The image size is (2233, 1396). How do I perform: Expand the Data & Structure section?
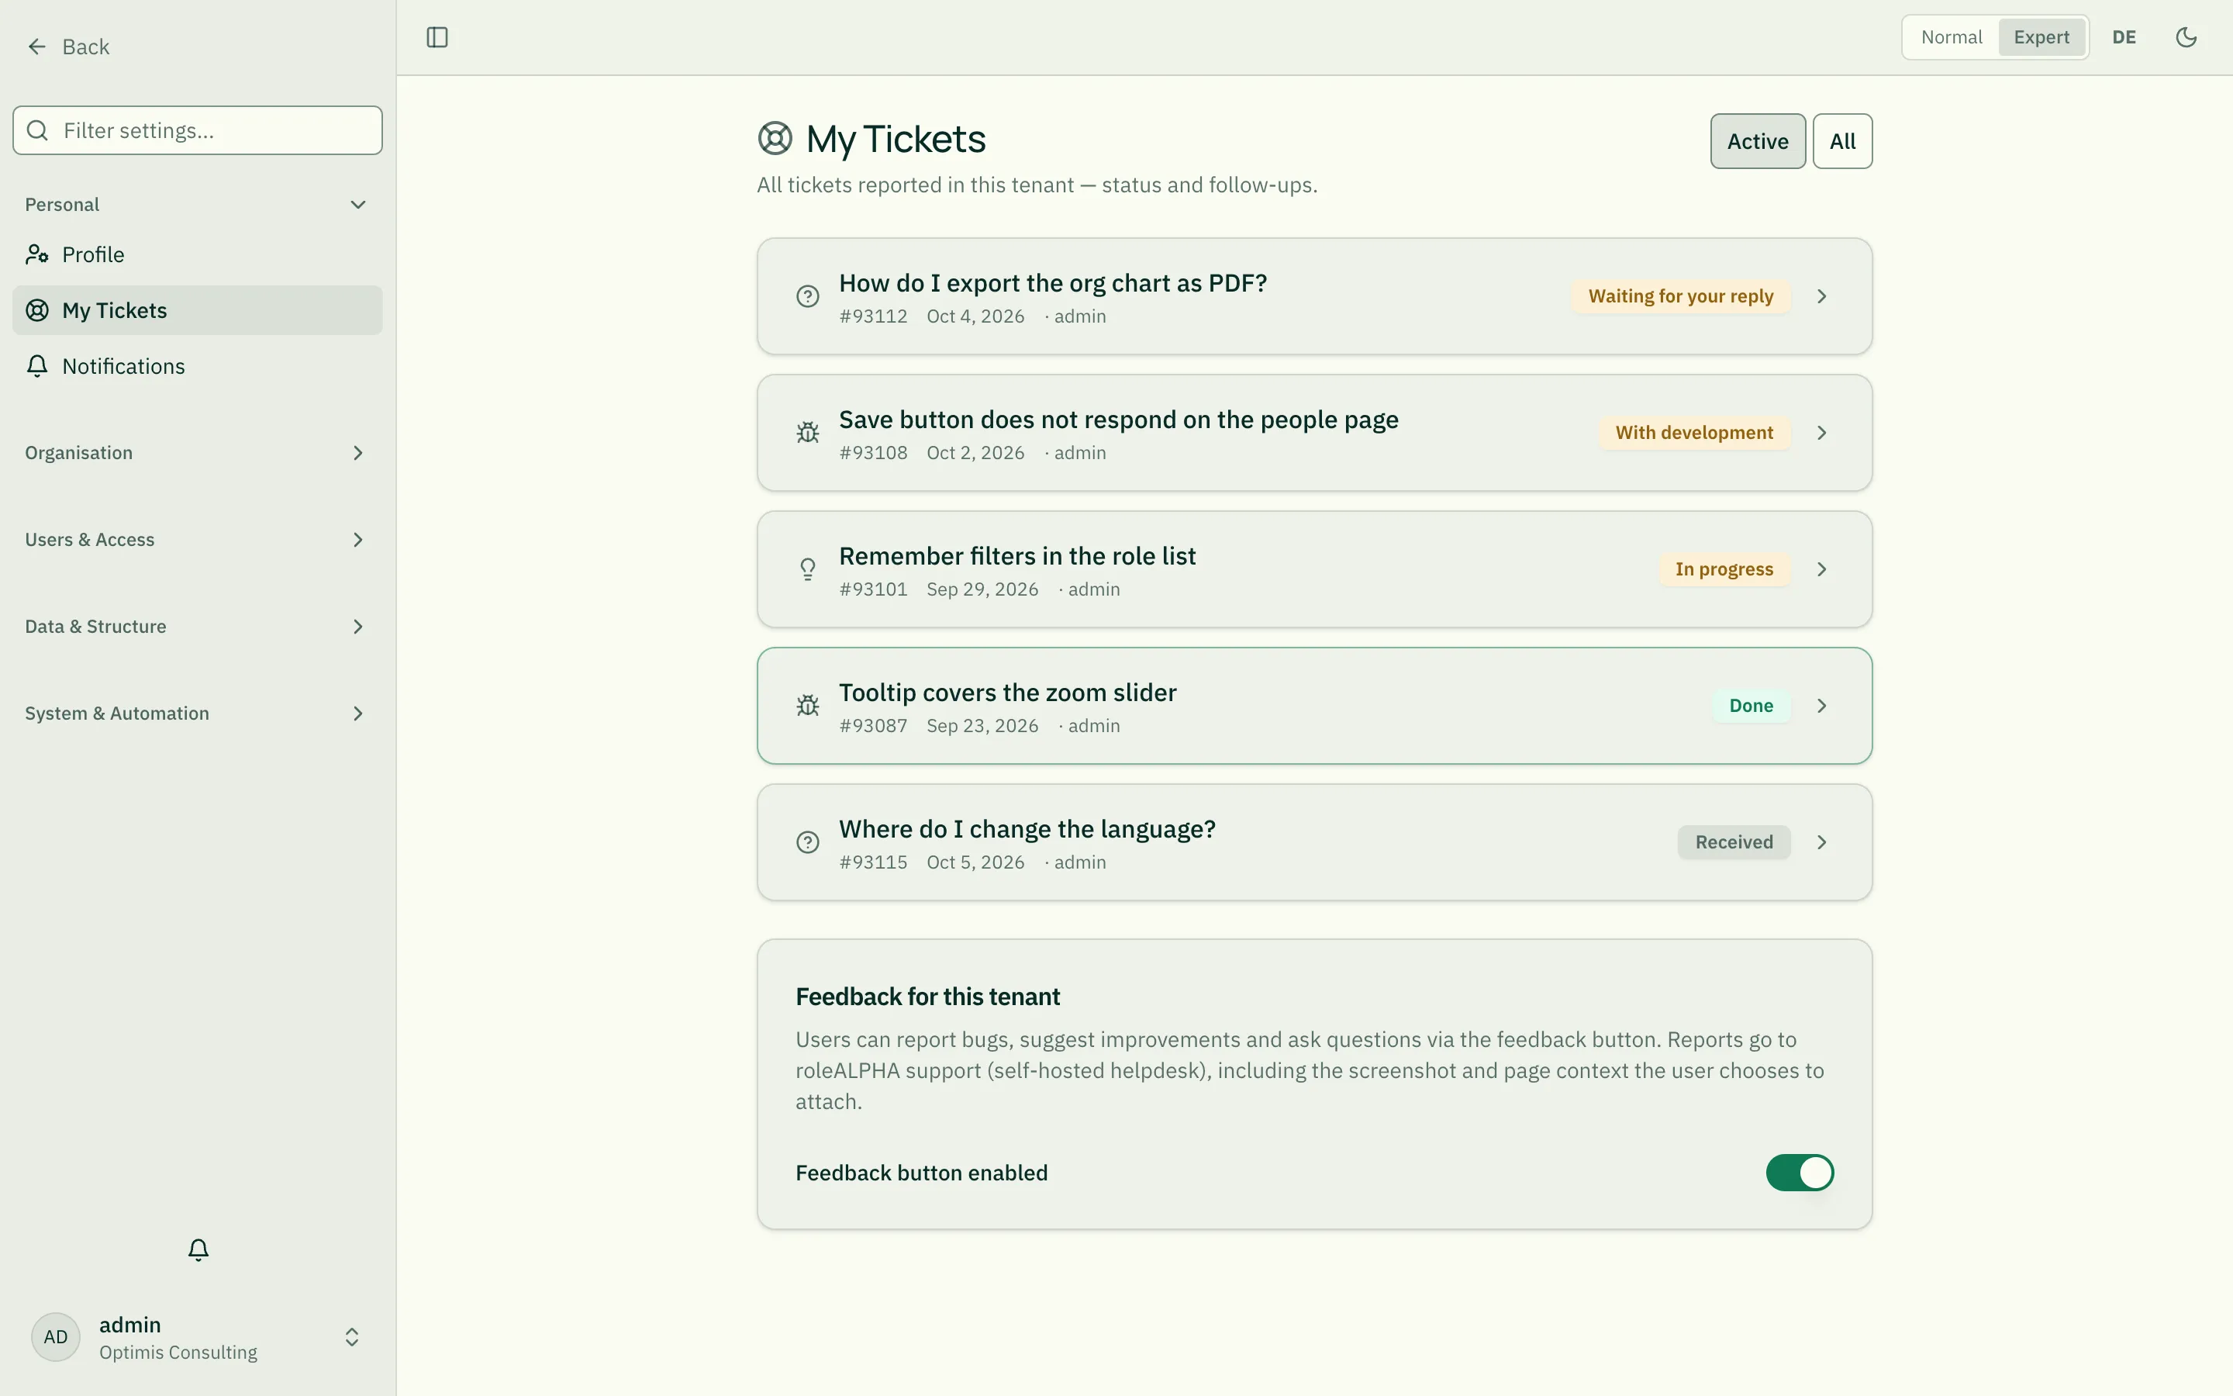pos(198,626)
